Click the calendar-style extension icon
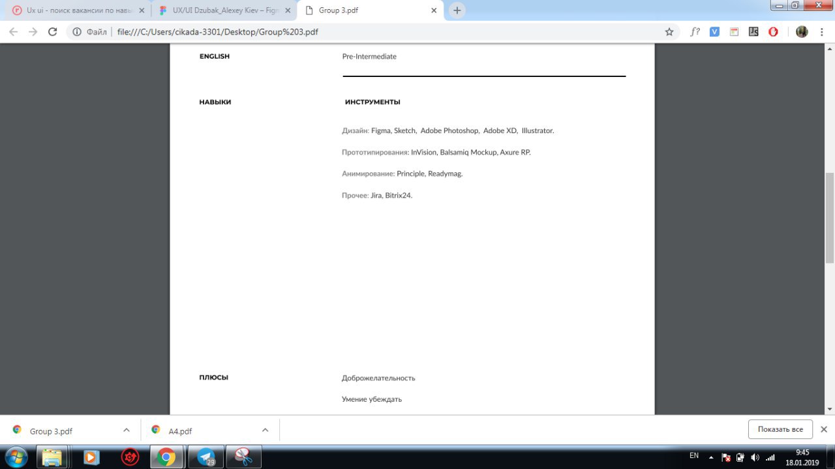 tap(734, 31)
